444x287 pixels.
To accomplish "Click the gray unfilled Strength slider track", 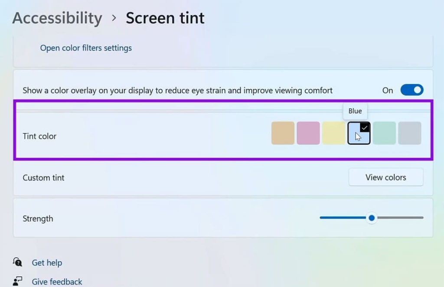I will click(x=400, y=218).
